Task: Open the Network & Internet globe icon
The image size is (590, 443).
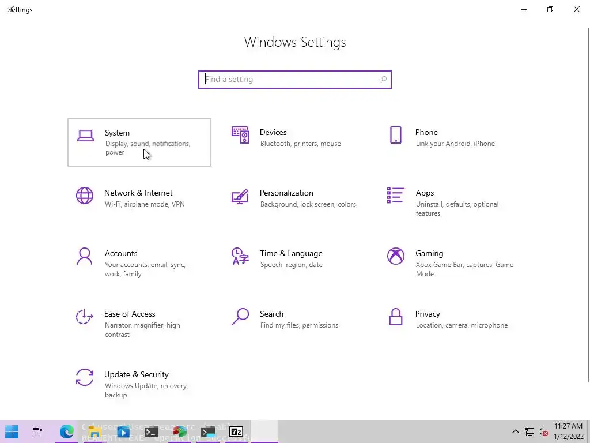Action: pos(85,196)
